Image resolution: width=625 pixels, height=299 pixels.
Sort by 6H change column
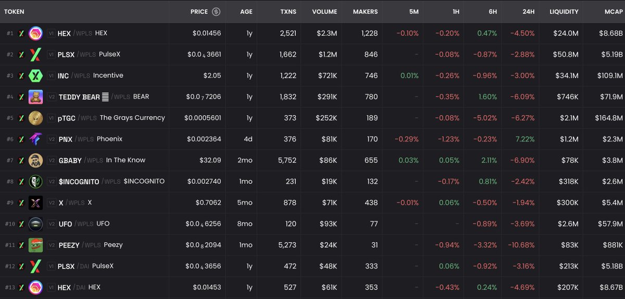tap(492, 11)
